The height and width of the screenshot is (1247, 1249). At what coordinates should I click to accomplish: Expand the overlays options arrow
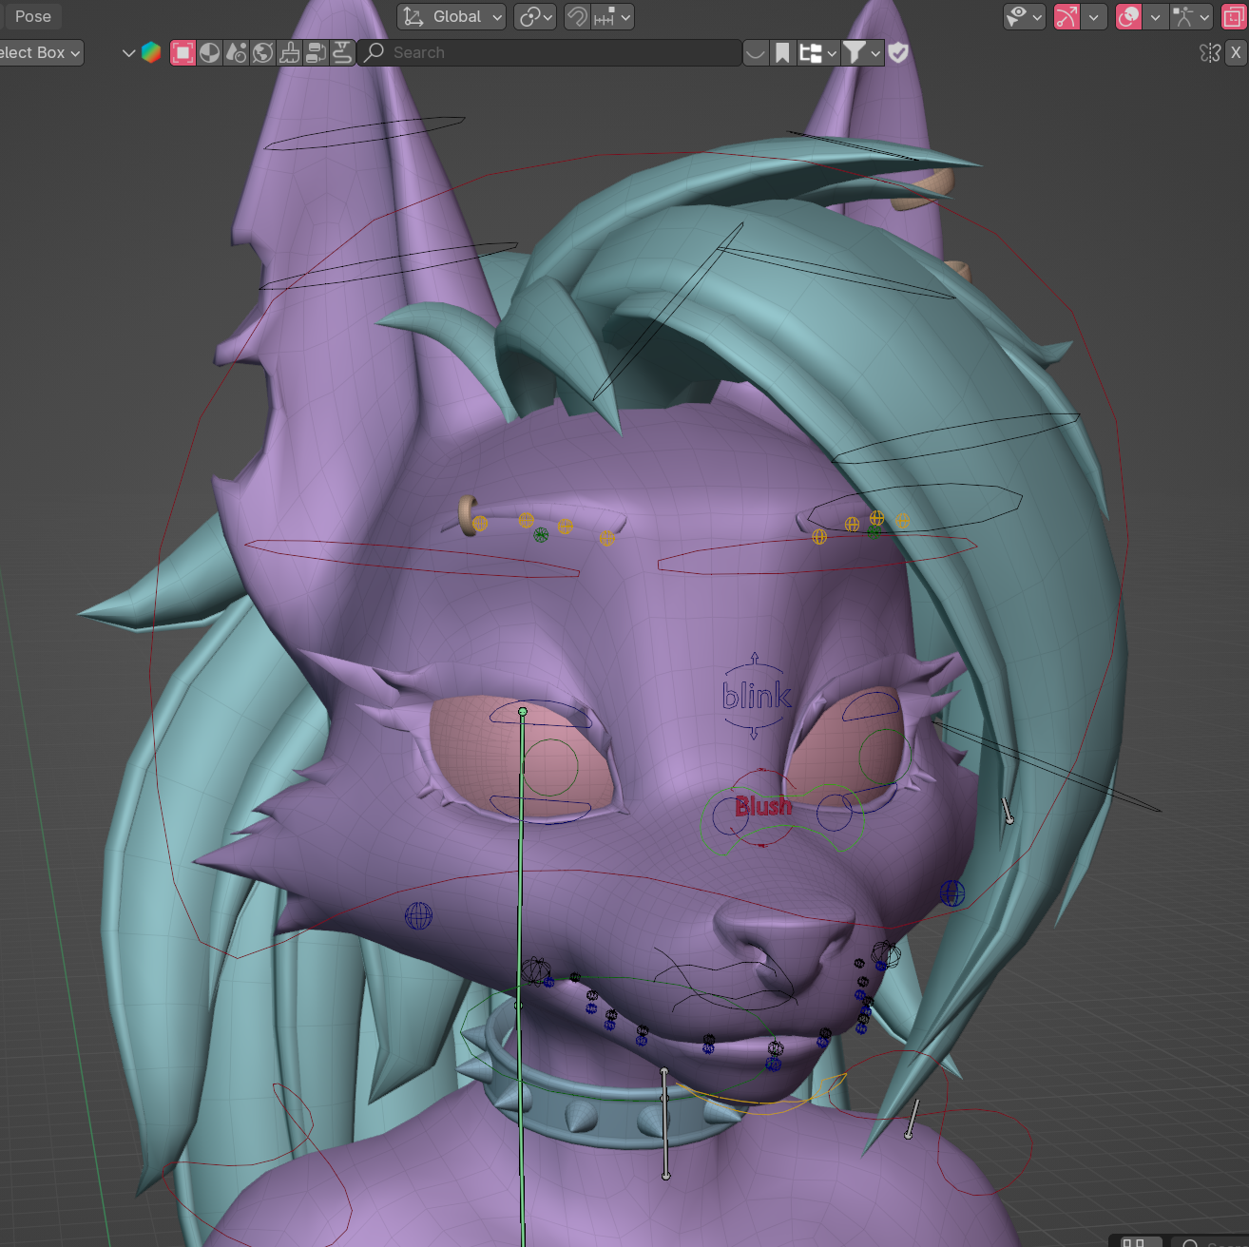click(1155, 16)
